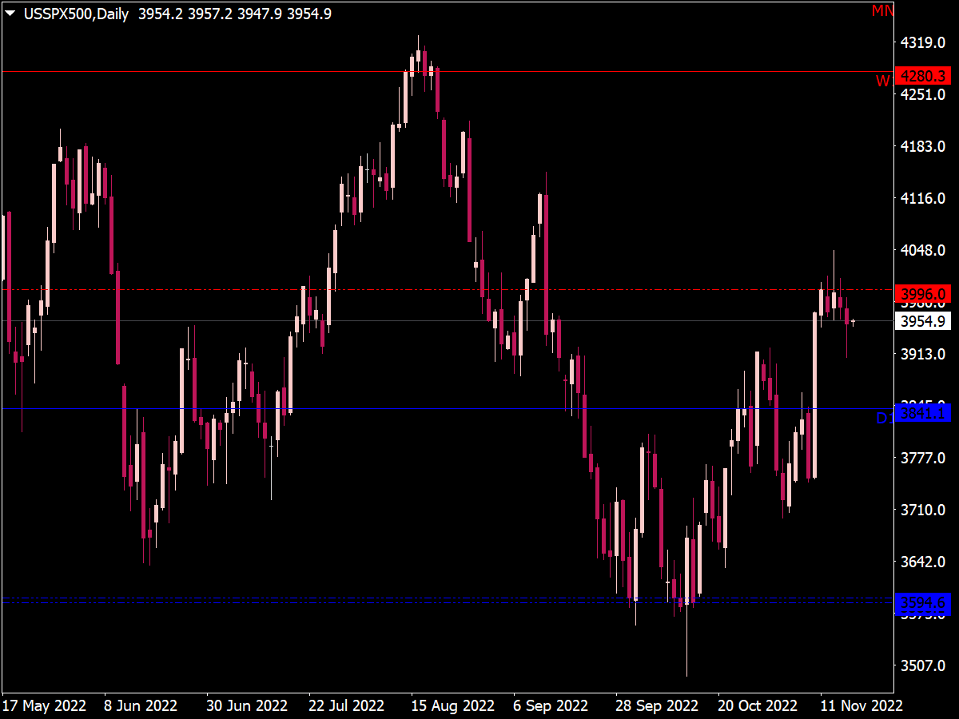Select the 20 Oct 2022 axis label
959x719 pixels.
tap(756, 705)
